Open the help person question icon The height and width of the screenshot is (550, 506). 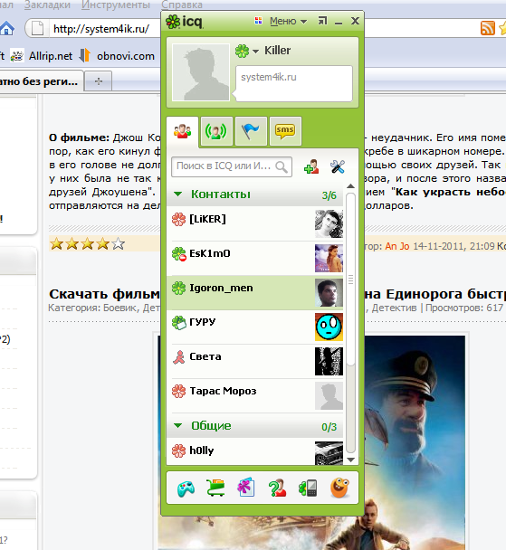pos(277,488)
